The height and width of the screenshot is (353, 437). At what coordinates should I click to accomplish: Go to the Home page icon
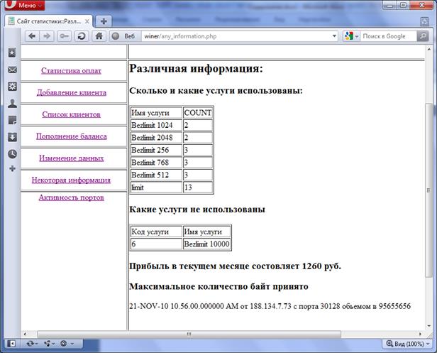(99, 36)
